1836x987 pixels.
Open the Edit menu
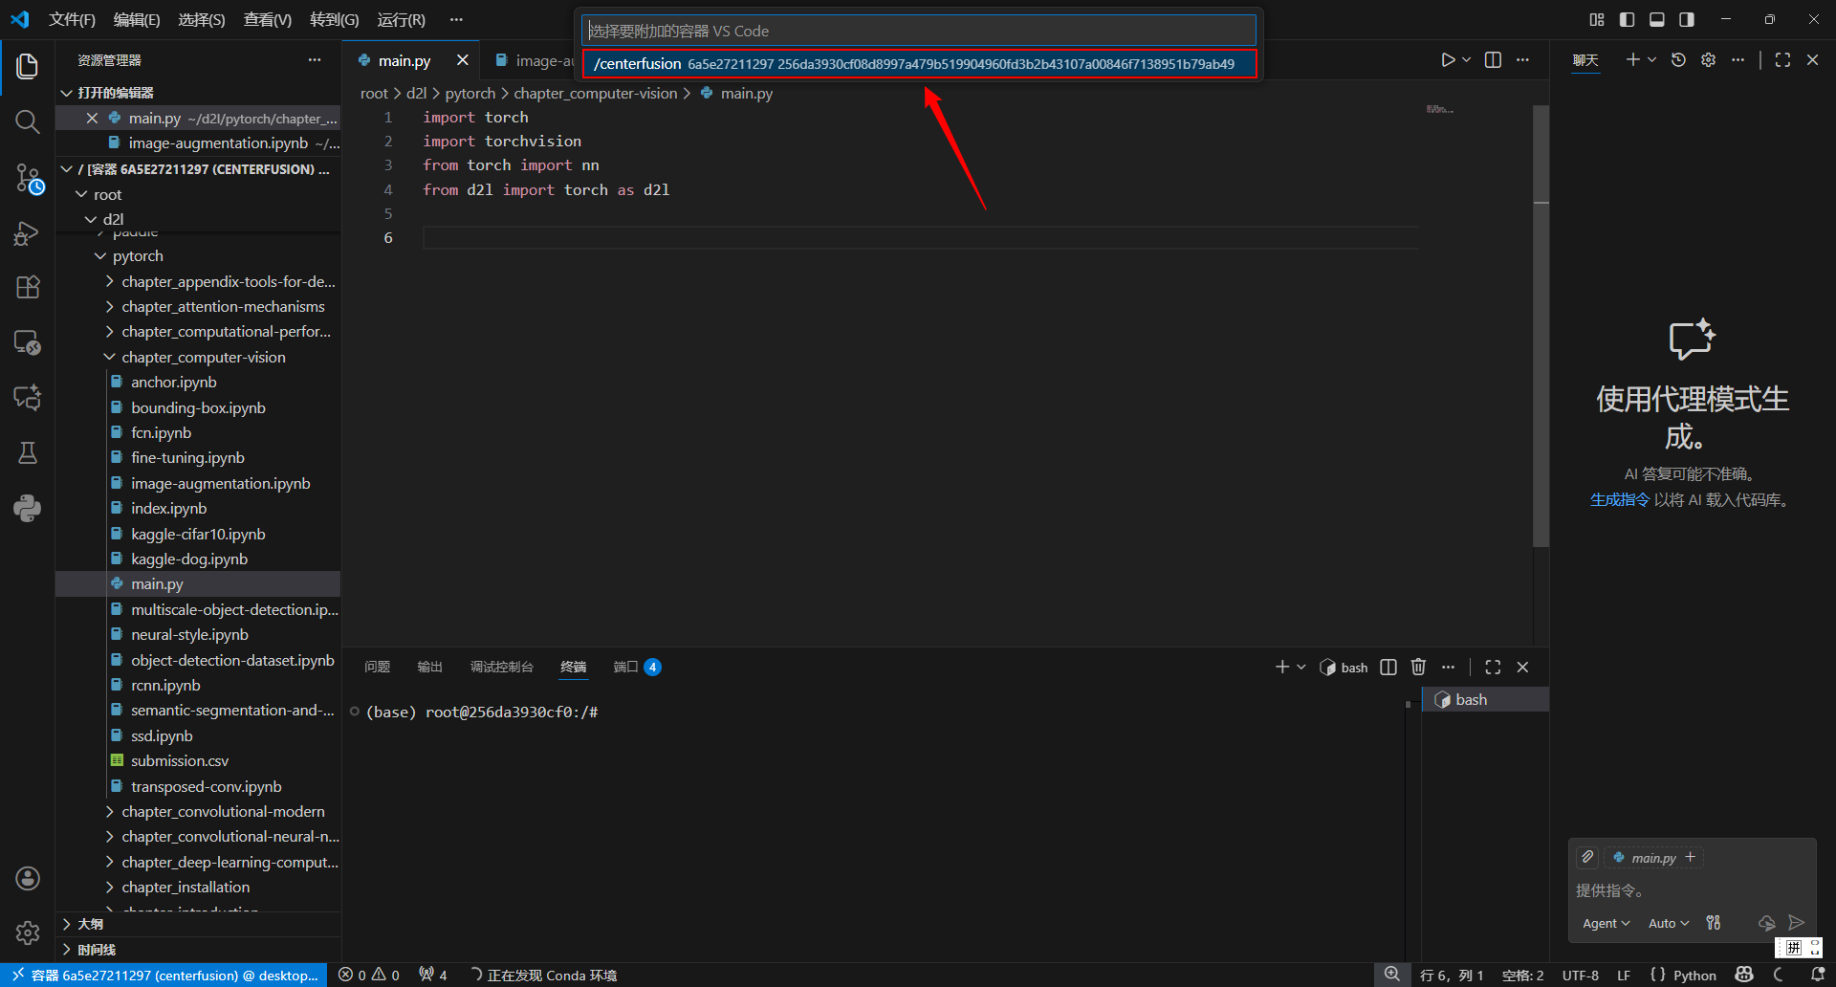(x=137, y=20)
